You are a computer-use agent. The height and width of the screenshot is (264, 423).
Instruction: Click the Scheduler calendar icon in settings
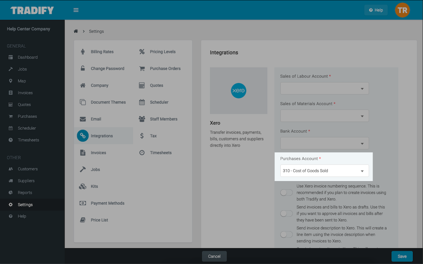(x=142, y=102)
